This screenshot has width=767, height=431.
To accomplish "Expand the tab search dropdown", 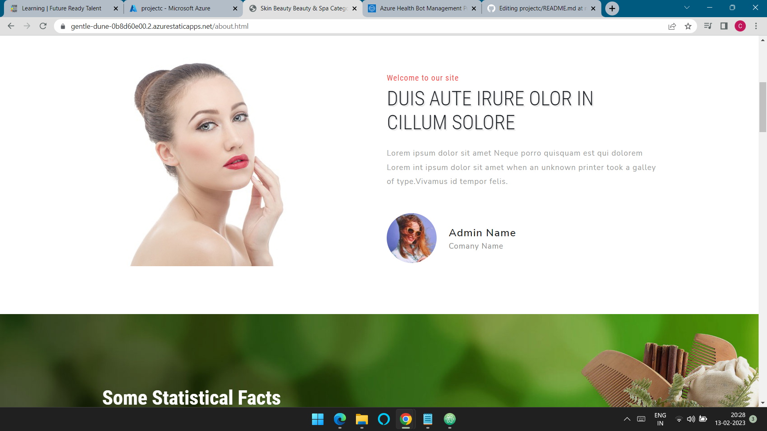I will pos(687,8).
